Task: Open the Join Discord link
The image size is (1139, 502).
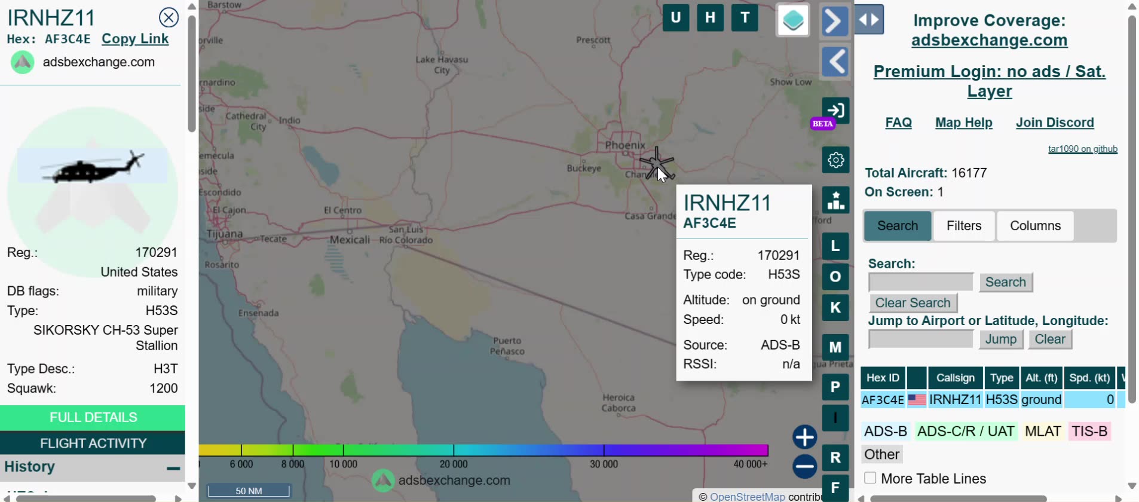Action: click(1055, 123)
